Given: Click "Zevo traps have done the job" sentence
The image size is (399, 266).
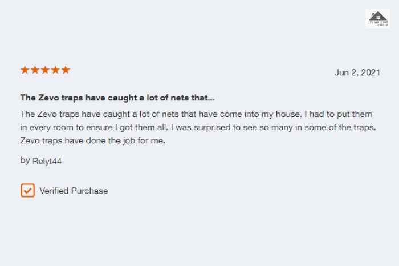Looking at the screenshot, I should click(x=93, y=140).
